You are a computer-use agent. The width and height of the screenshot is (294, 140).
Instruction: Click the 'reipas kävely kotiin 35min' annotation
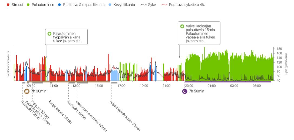125,116
